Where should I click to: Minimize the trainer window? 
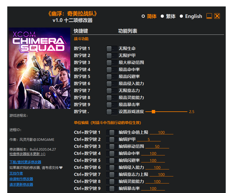pyautogui.click(x=209, y=16)
